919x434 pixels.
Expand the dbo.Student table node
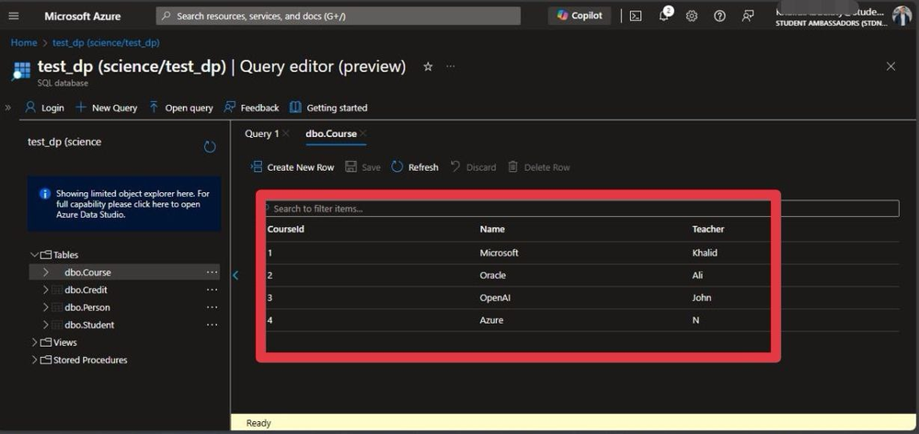(x=46, y=325)
